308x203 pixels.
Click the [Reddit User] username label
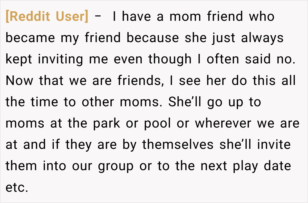click(47, 17)
